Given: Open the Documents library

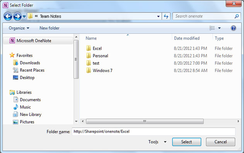Looking at the screenshot, I should coord(30,100).
